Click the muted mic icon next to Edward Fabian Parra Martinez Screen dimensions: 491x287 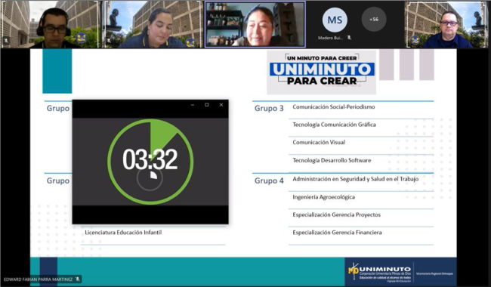click(78, 279)
